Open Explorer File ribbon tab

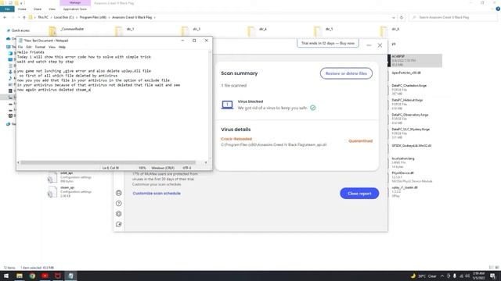click(x=7, y=9)
